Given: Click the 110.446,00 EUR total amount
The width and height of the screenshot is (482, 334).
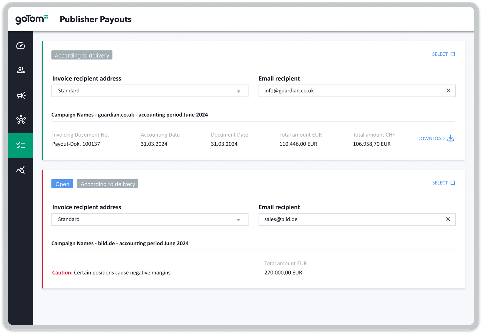Looking at the screenshot, I should click(298, 144).
